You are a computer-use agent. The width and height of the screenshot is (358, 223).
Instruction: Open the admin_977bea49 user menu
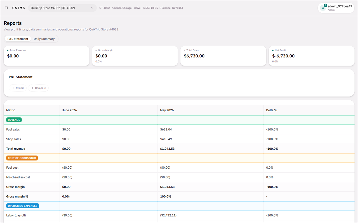336,8
